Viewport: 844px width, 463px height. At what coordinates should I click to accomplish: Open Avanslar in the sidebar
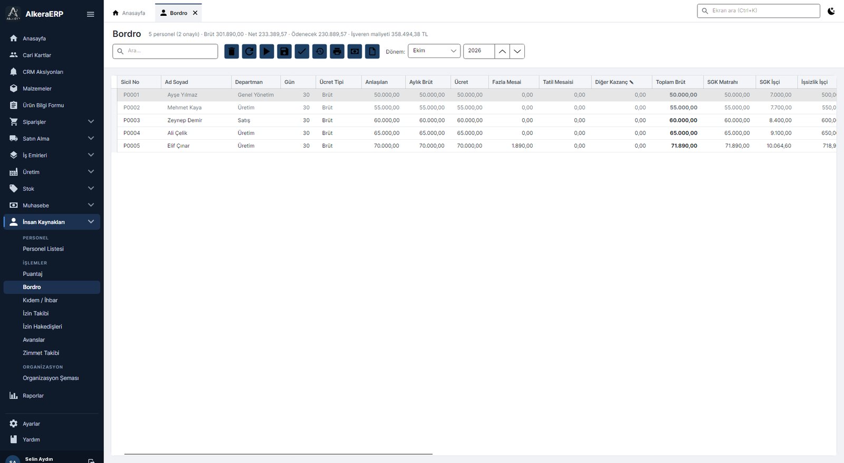(x=52, y=340)
